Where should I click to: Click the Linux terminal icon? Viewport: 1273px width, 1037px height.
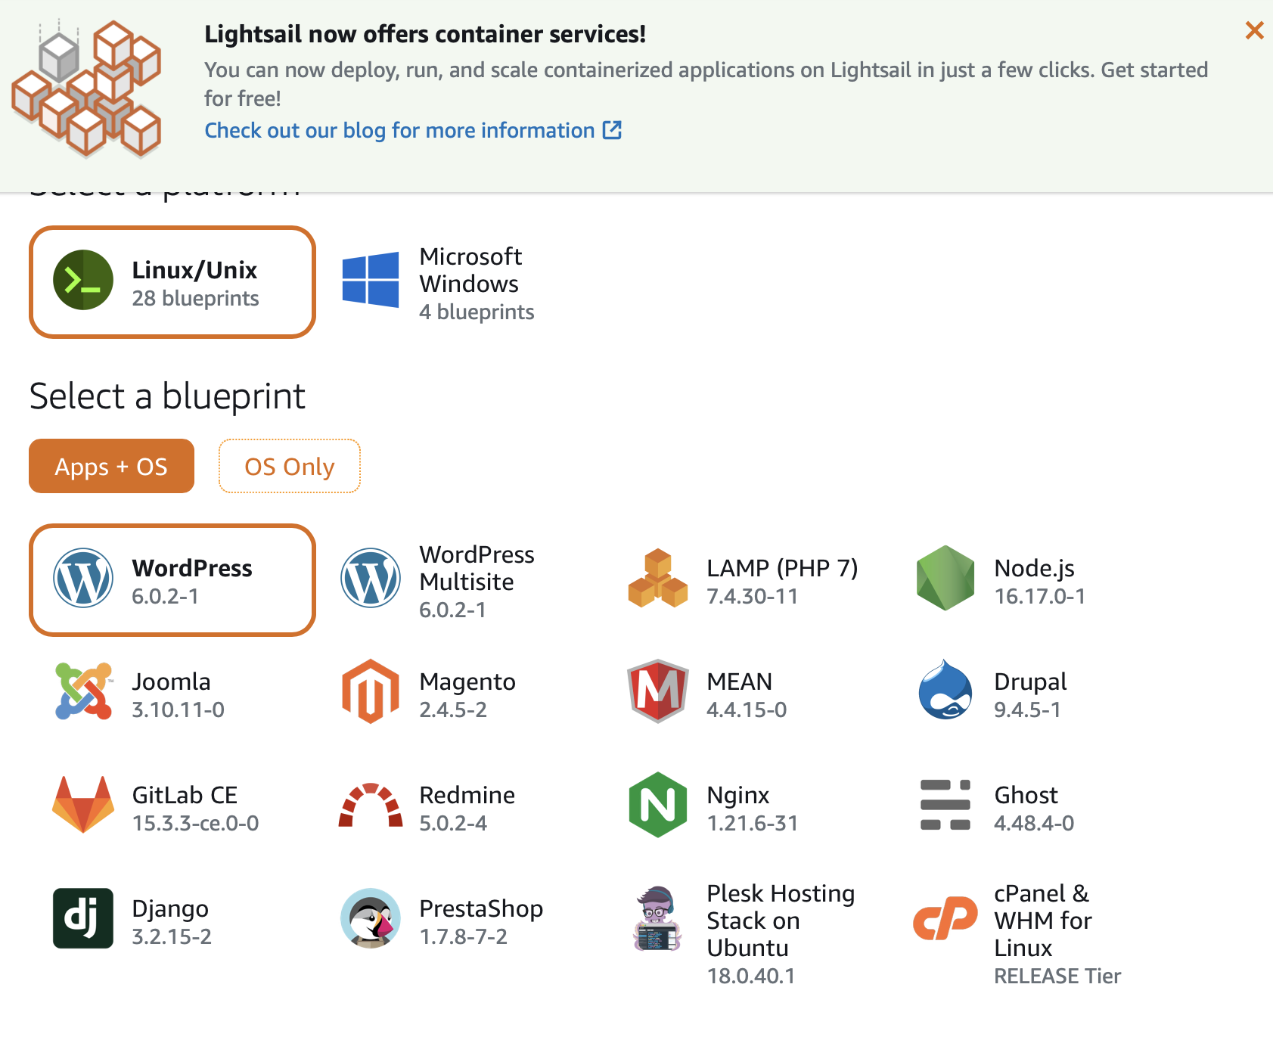pyautogui.click(x=83, y=280)
